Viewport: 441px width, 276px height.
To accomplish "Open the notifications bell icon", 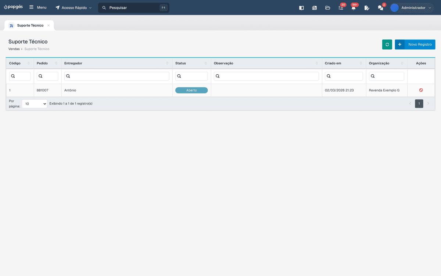I will point(354,8).
